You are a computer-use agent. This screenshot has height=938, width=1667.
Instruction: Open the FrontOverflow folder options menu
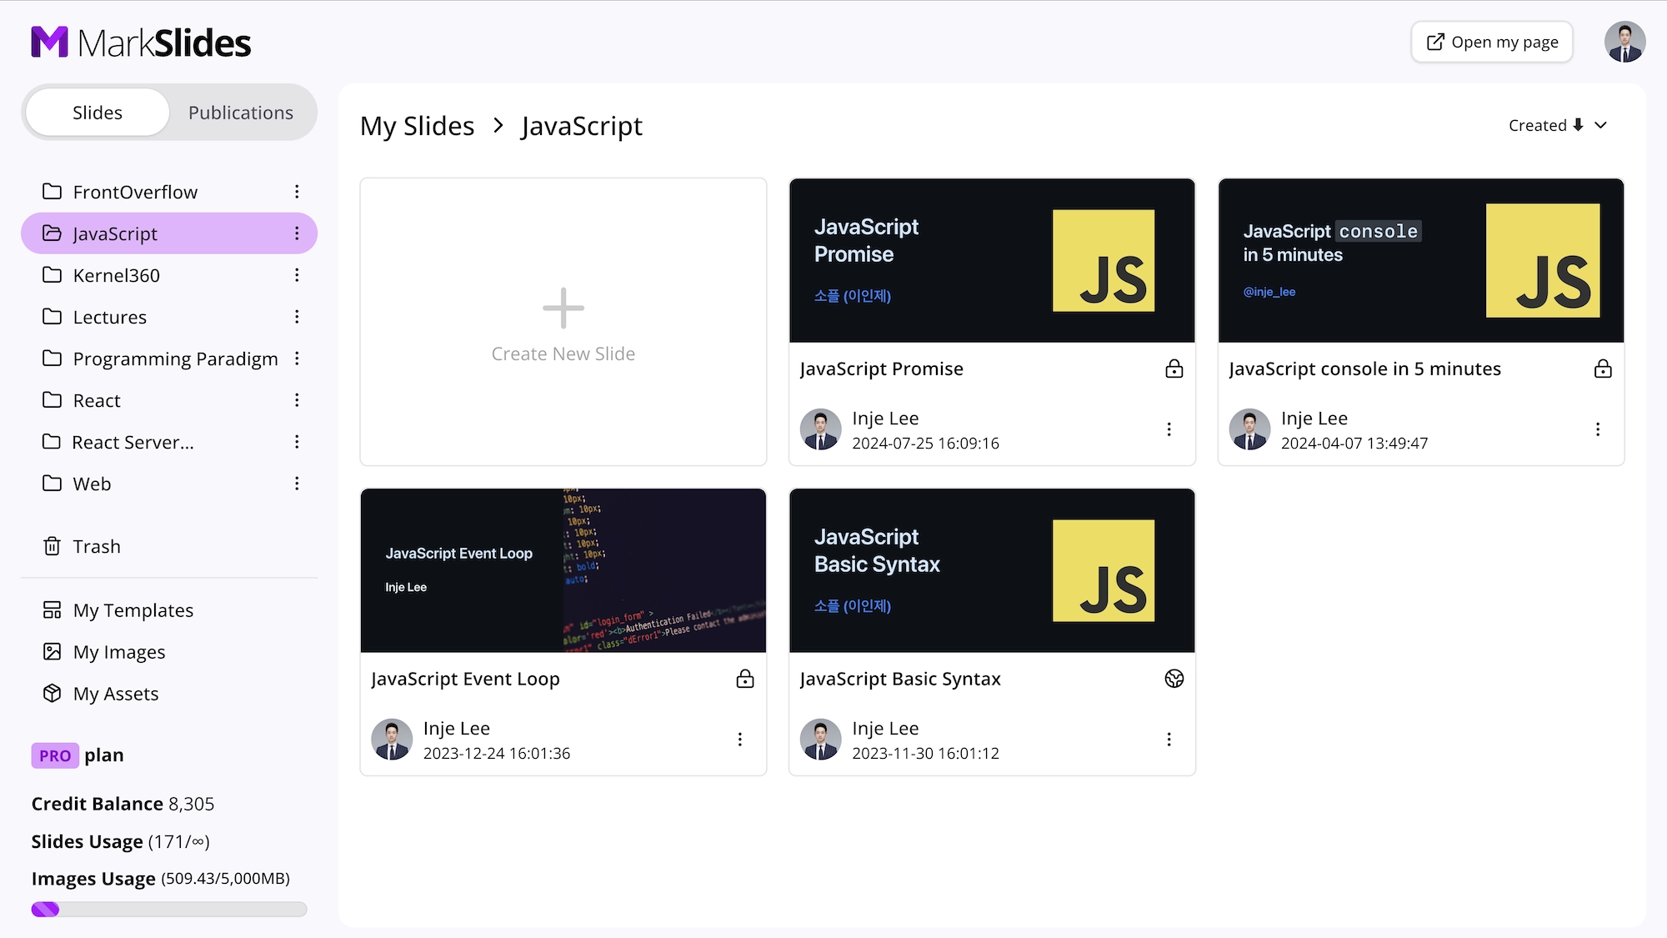[x=297, y=192]
